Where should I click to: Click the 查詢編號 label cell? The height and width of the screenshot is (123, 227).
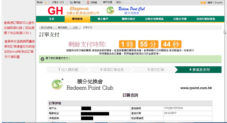(x=147, y=108)
